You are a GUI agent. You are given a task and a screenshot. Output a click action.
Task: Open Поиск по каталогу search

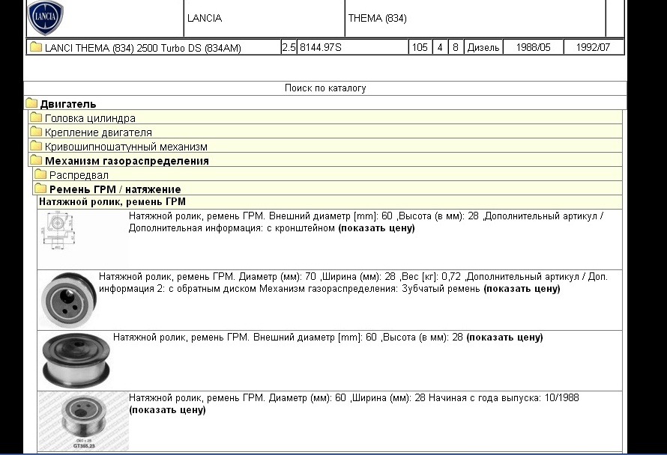[325, 88]
